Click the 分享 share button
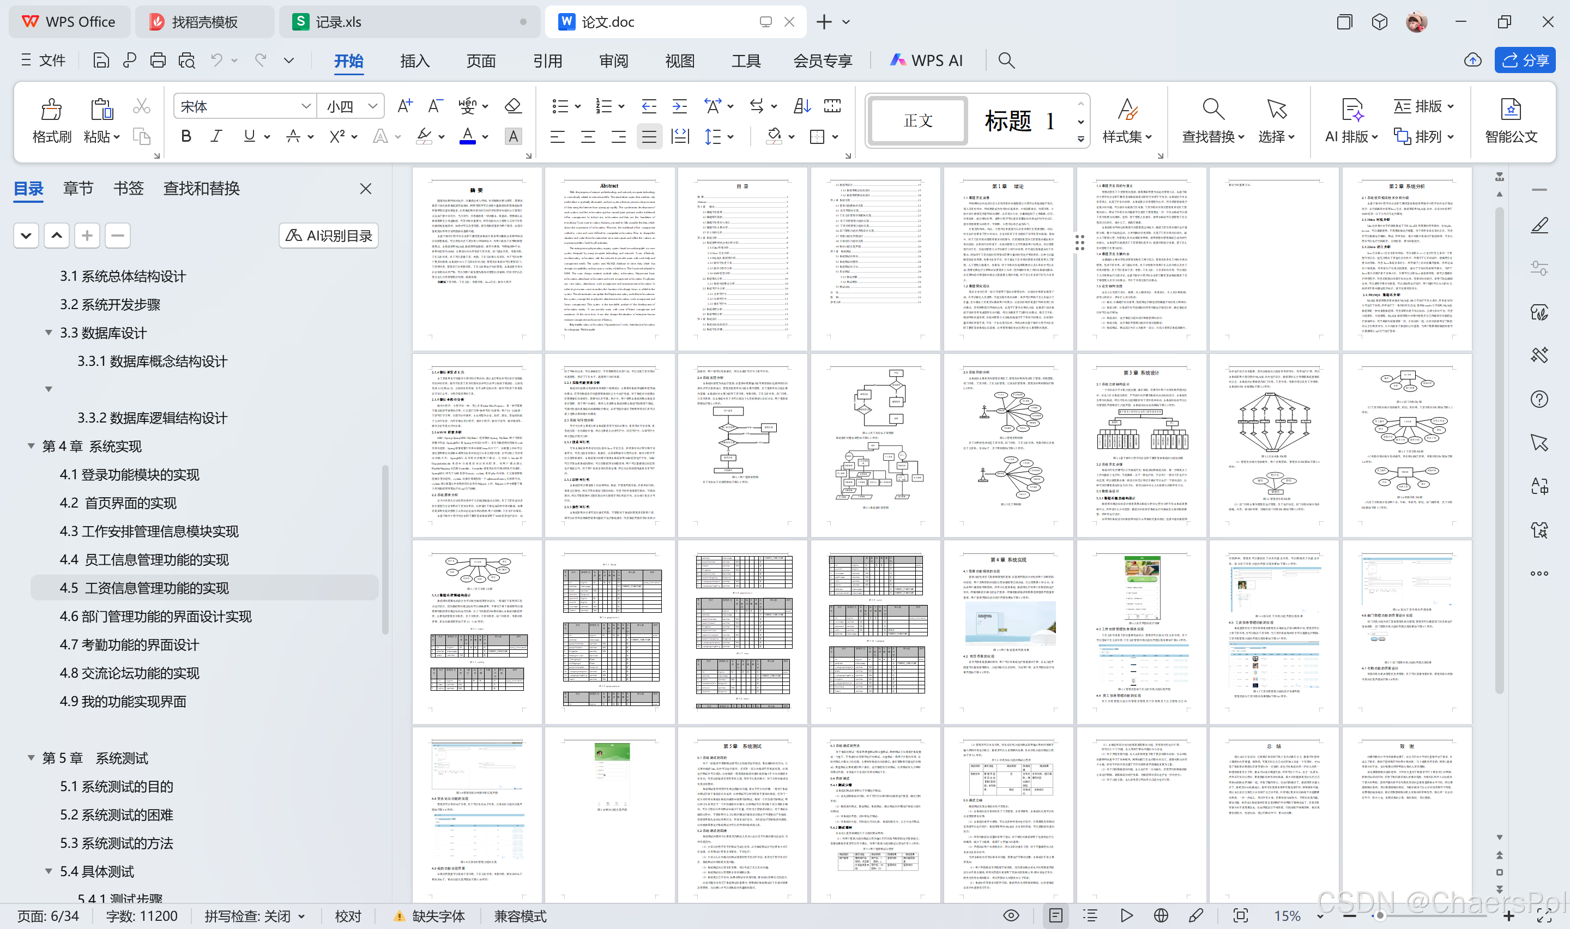The height and width of the screenshot is (929, 1570). [1524, 60]
